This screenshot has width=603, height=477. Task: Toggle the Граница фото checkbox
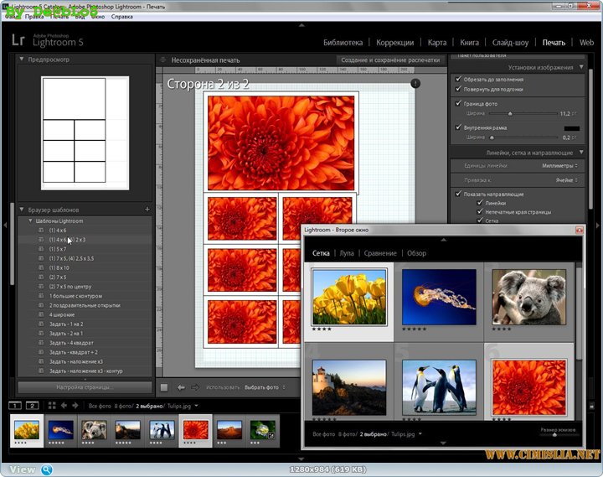pos(458,103)
